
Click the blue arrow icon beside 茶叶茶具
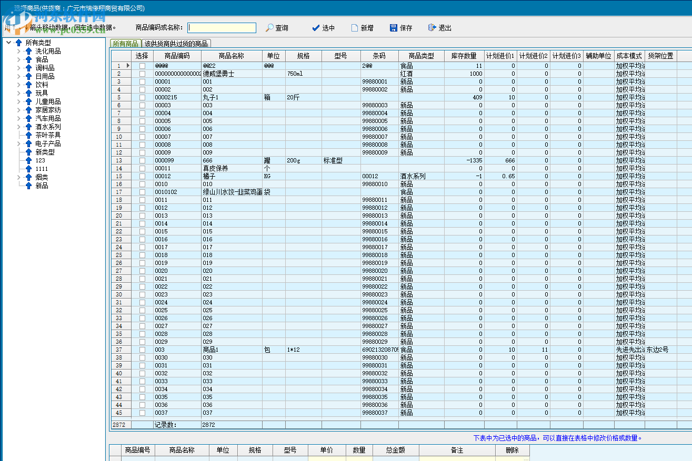click(28, 135)
